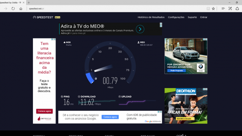242x136 pixels.
Task: Minimize the browser window
Action: (x=230, y=3)
